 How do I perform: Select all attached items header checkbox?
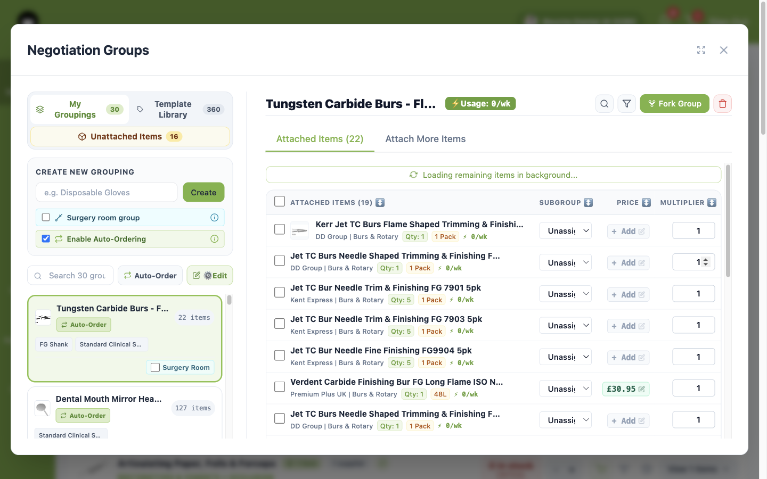(x=280, y=201)
